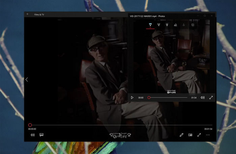Skip forward 30 seconds
The image size is (236, 154).
tap(129, 135)
